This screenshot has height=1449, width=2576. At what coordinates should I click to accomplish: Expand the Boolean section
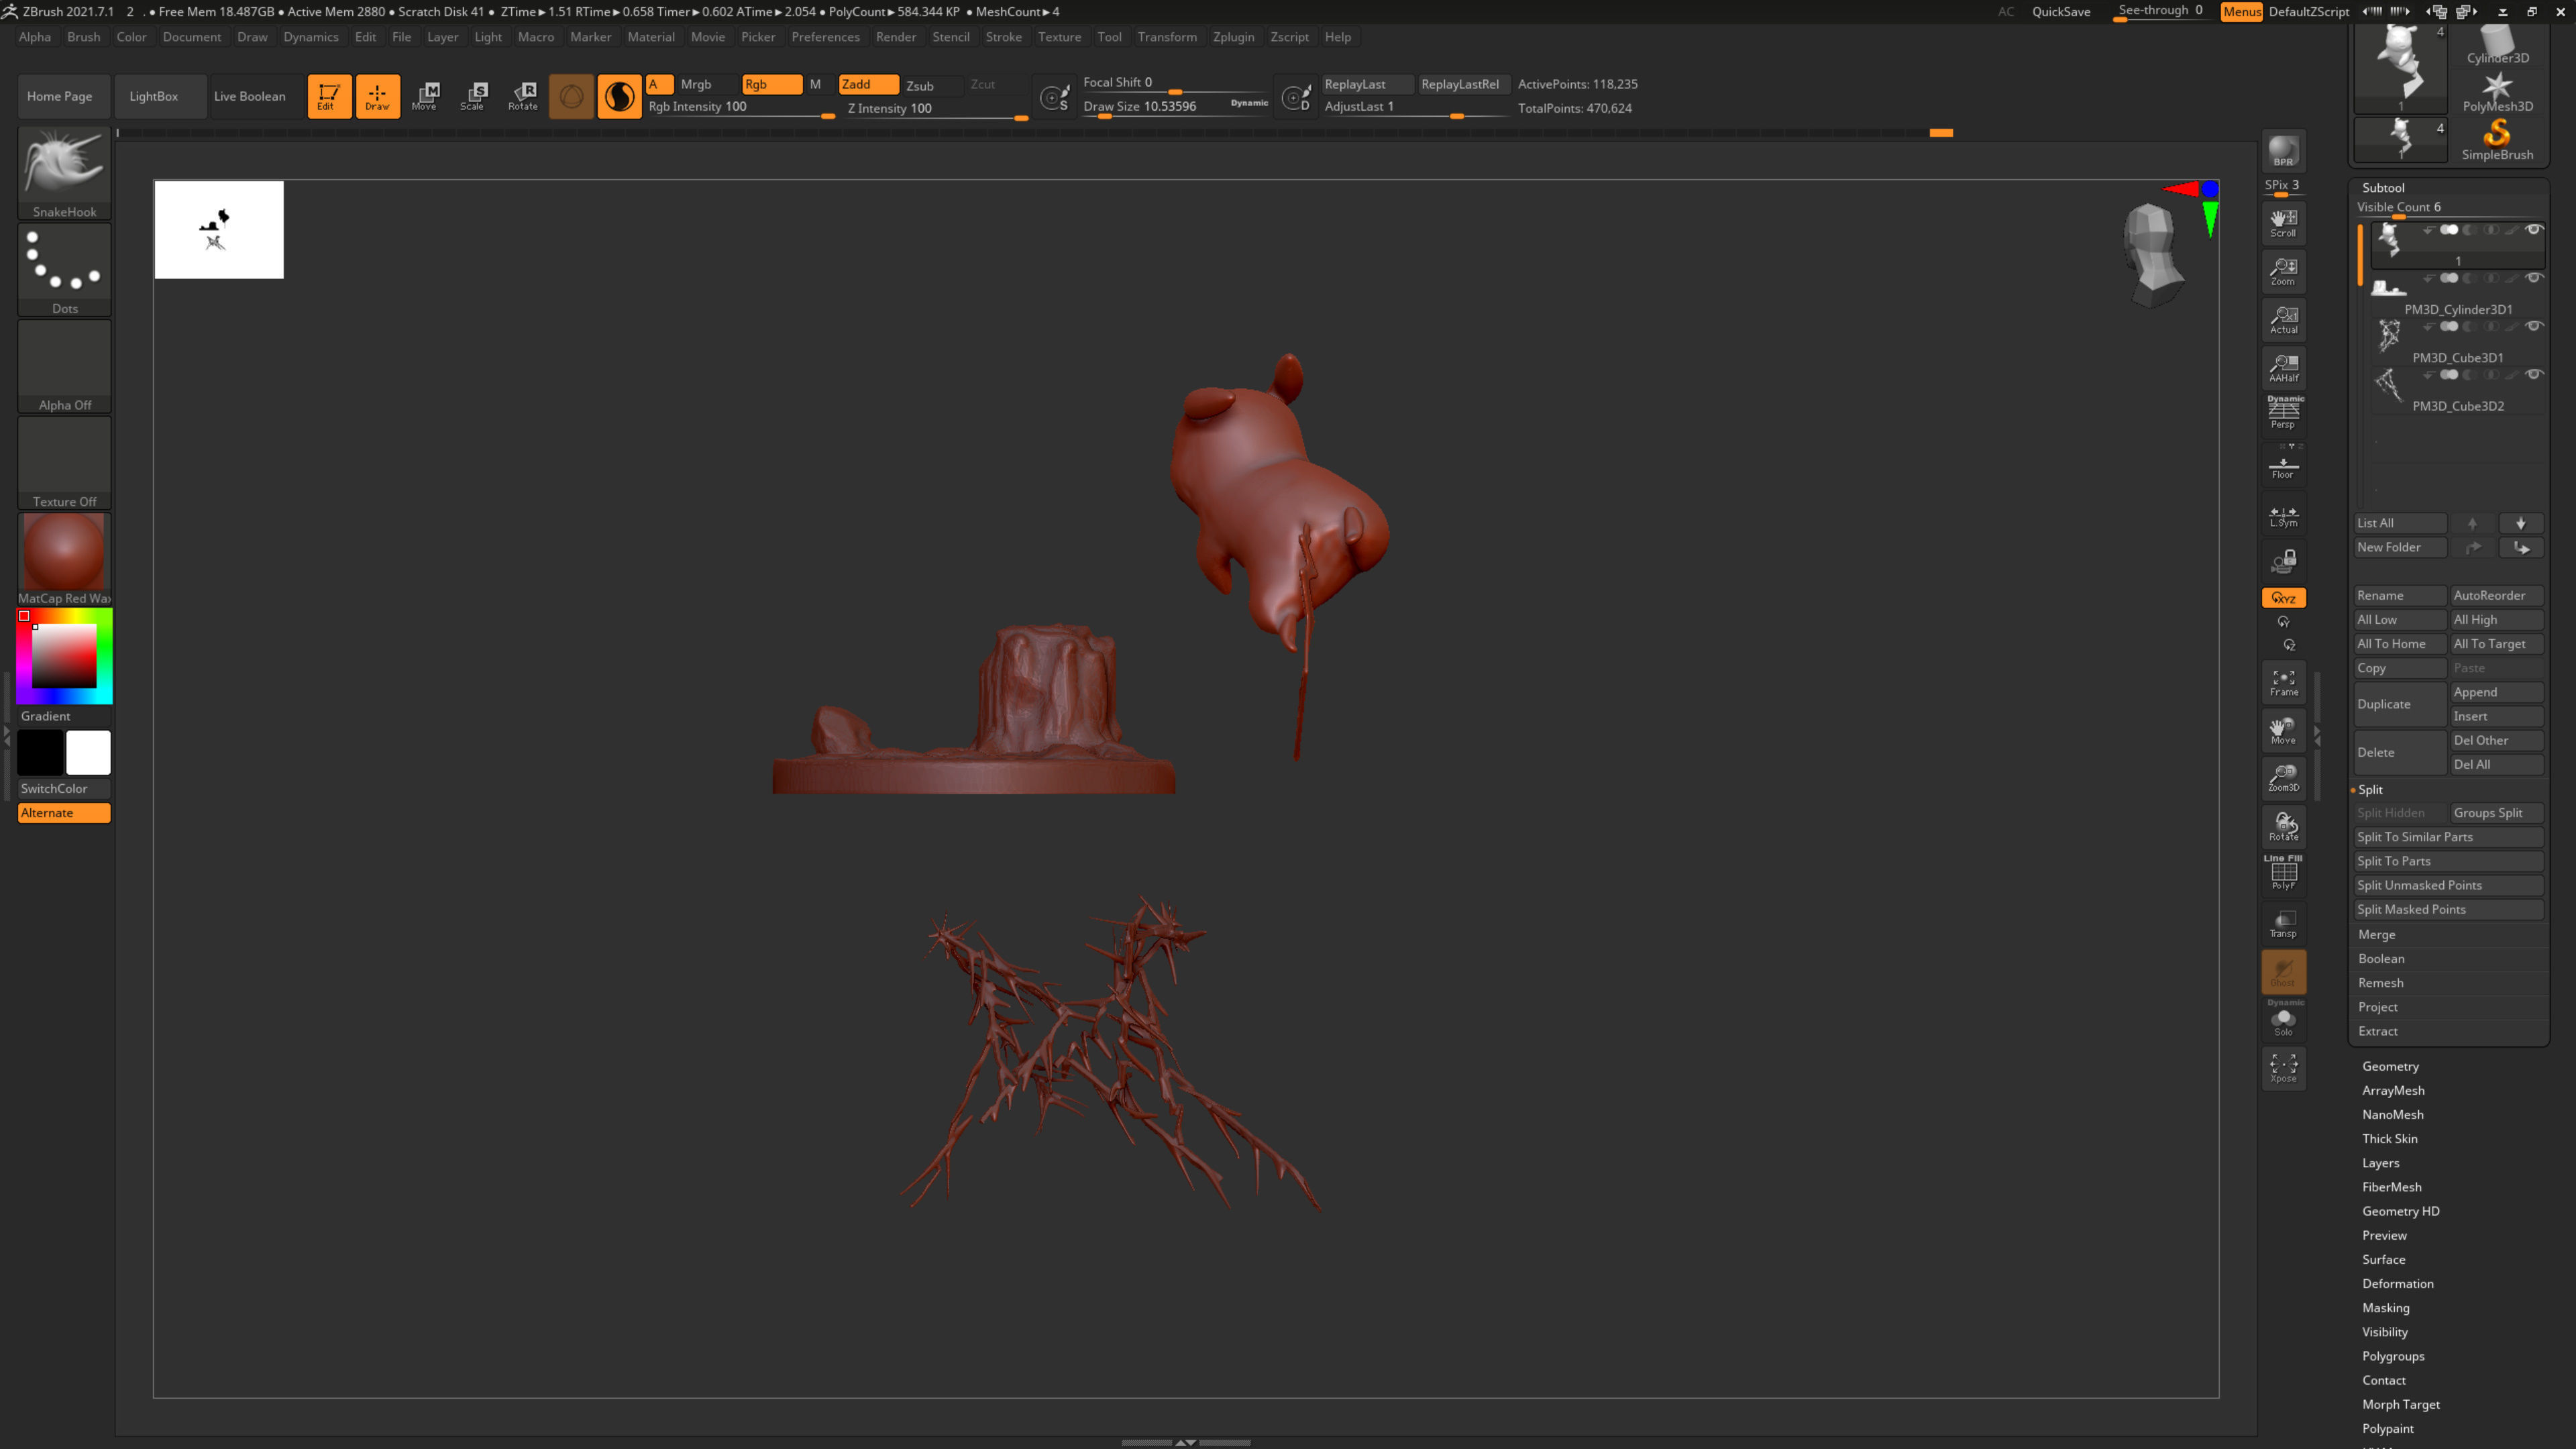(x=2381, y=958)
